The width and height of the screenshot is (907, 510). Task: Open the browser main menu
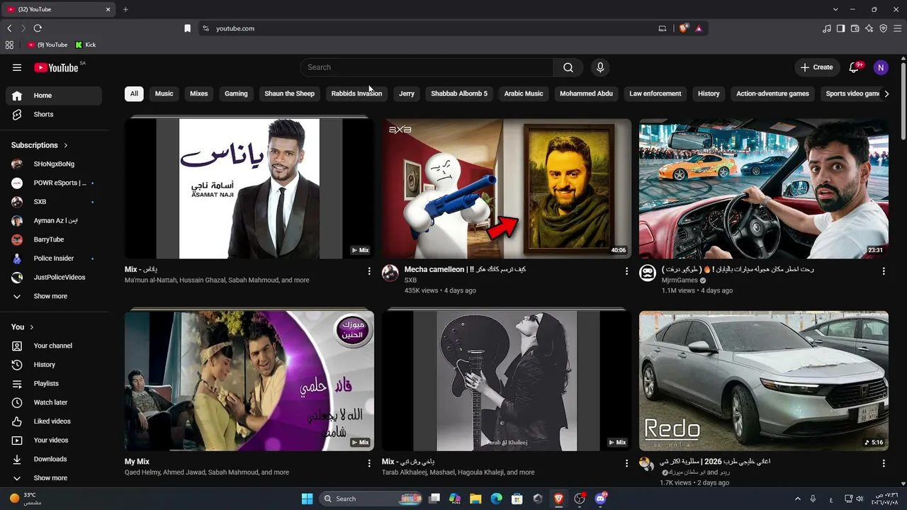897,28
